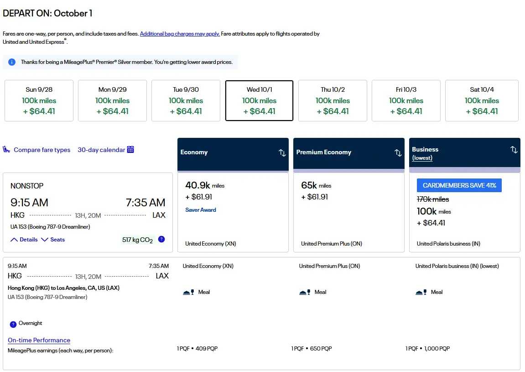Click the NONSTOP label
The width and height of the screenshot is (525, 372).
(x=27, y=186)
